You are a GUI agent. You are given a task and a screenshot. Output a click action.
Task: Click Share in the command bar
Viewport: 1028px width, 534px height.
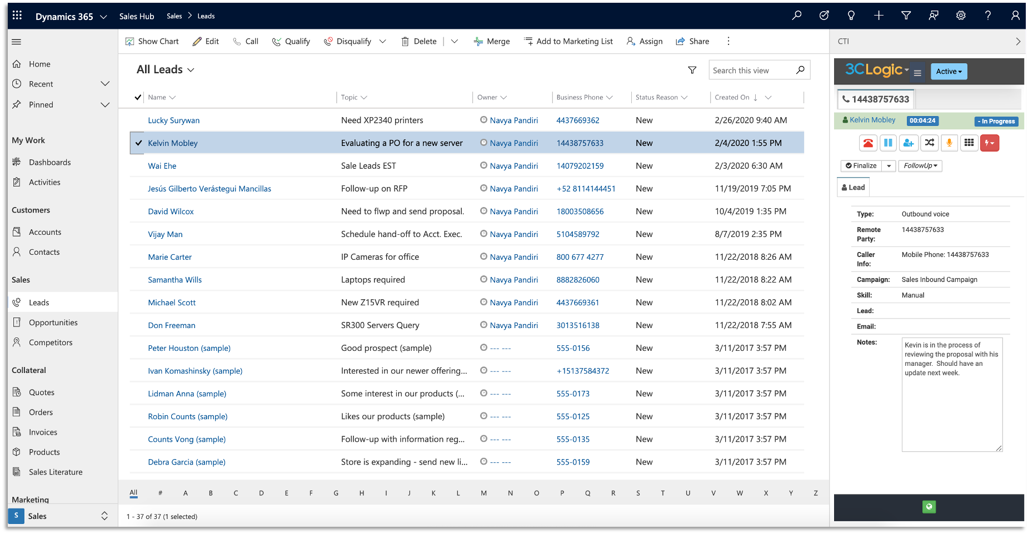point(692,41)
